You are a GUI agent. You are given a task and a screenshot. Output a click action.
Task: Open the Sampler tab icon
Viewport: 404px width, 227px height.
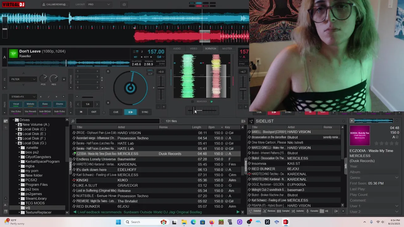(x=283, y=211)
